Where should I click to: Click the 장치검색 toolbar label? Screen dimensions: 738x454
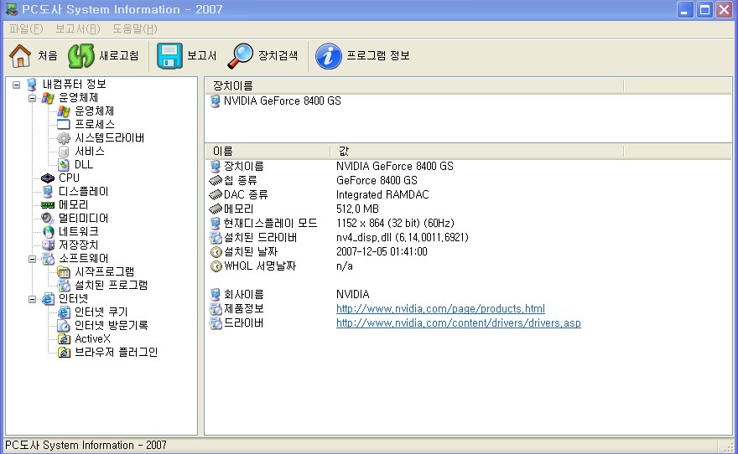coord(278,56)
